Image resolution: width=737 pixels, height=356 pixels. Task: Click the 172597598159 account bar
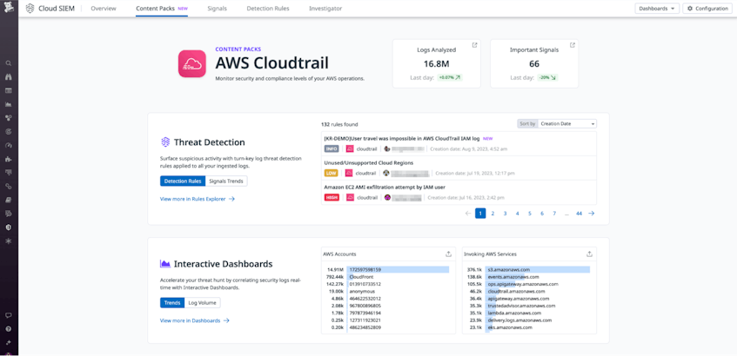tap(399, 270)
